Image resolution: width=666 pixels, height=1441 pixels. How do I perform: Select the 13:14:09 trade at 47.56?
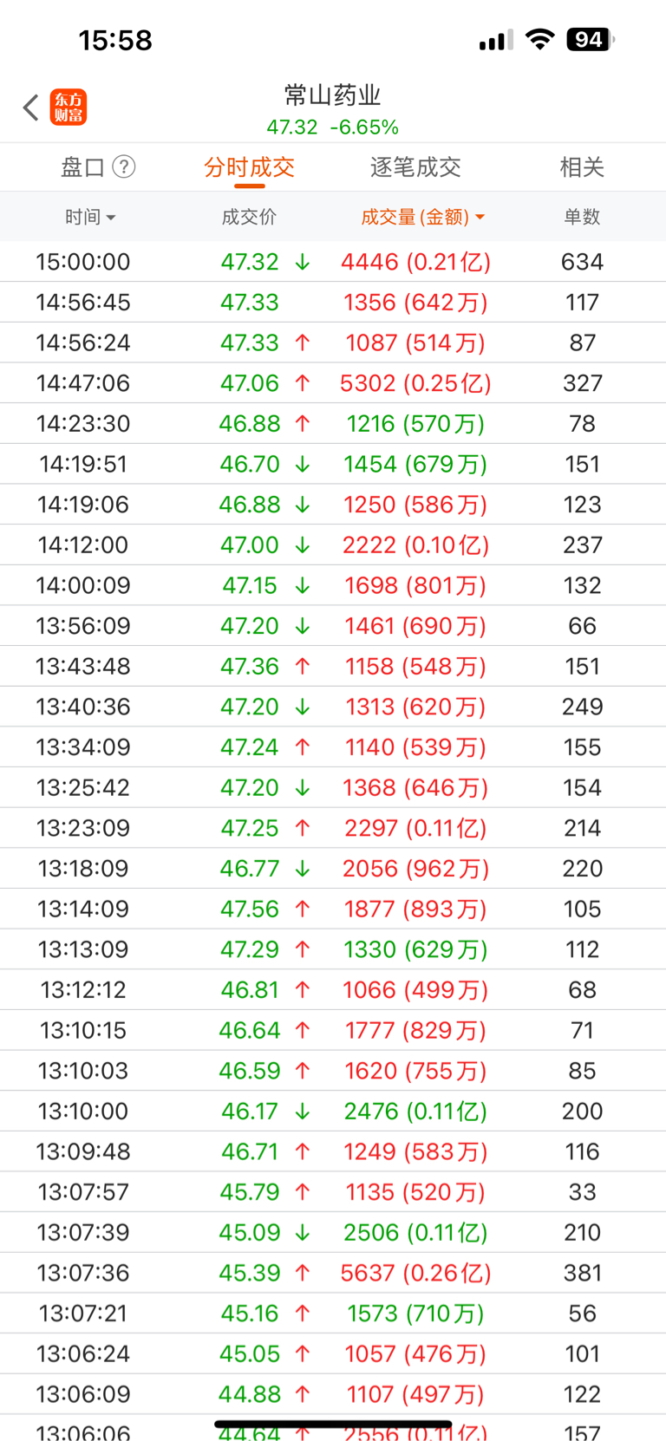(333, 909)
